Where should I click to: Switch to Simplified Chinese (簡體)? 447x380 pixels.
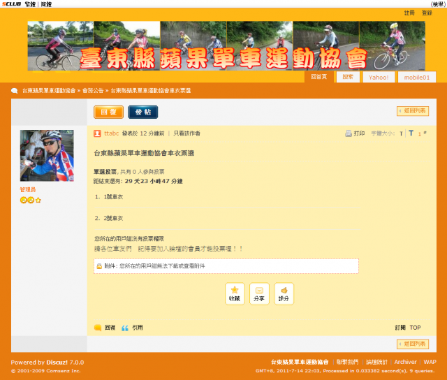pyautogui.click(x=46, y=4)
